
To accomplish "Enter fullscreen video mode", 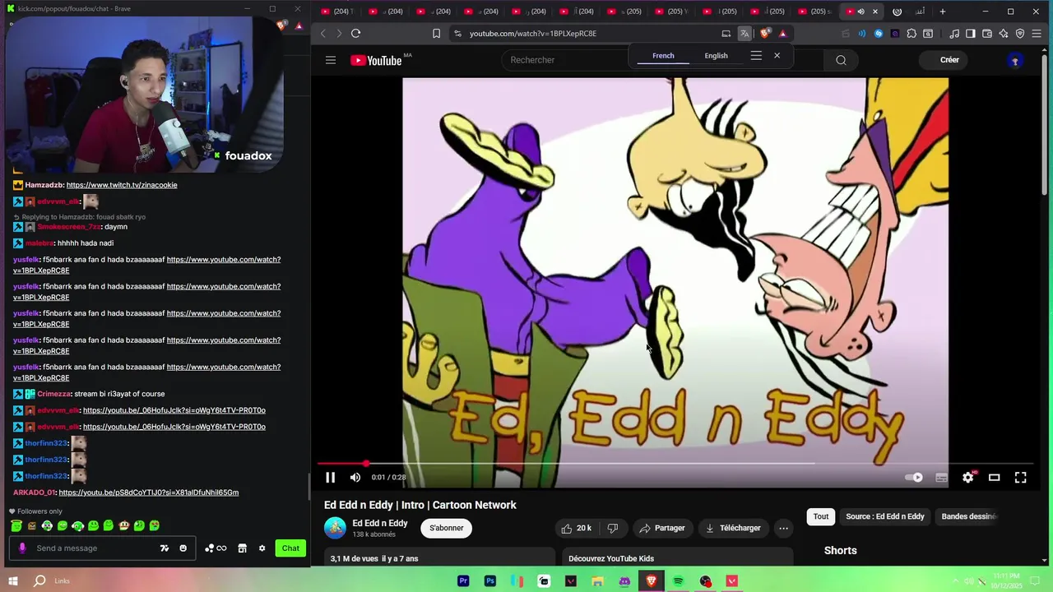I will [x=1020, y=477].
